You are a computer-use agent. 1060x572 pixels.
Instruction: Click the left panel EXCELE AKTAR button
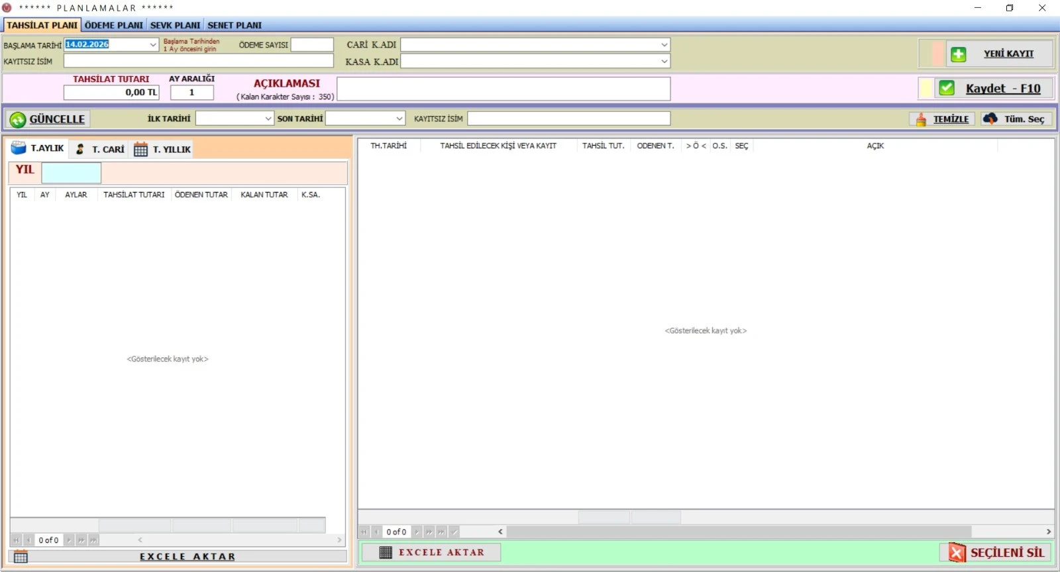(x=187, y=557)
